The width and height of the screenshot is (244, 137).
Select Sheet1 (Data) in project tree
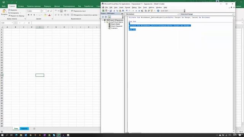point(114,24)
